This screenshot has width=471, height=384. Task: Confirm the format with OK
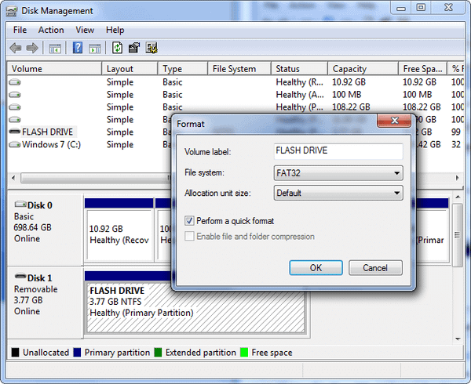pos(316,268)
